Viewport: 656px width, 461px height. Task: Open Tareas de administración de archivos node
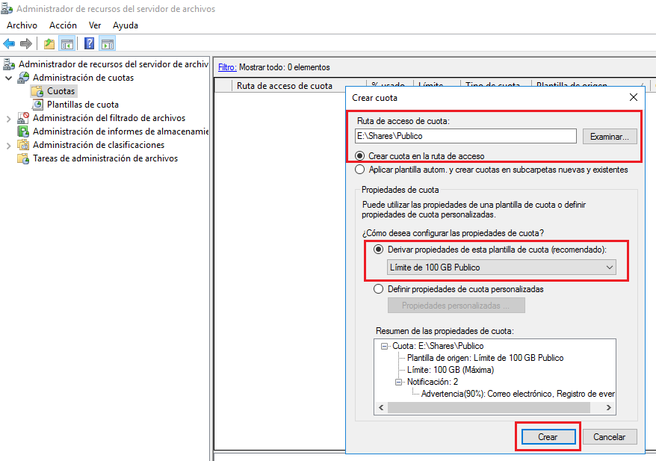point(105,158)
